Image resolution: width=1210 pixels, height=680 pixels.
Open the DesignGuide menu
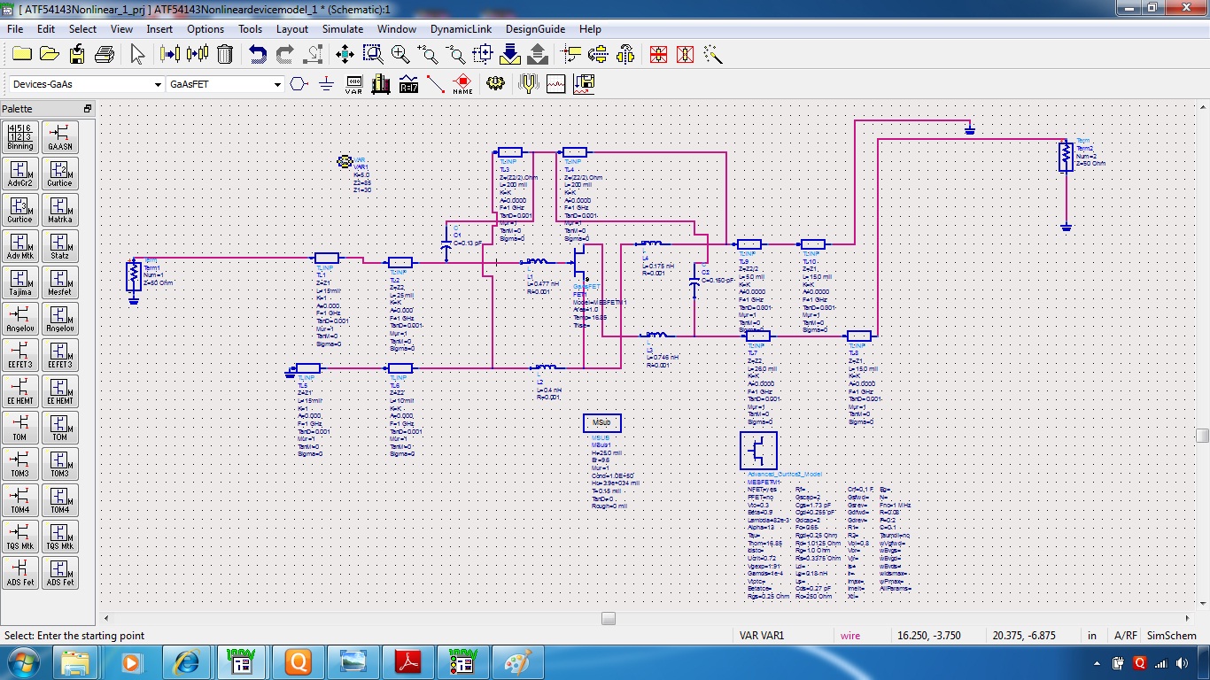coord(535,28)
